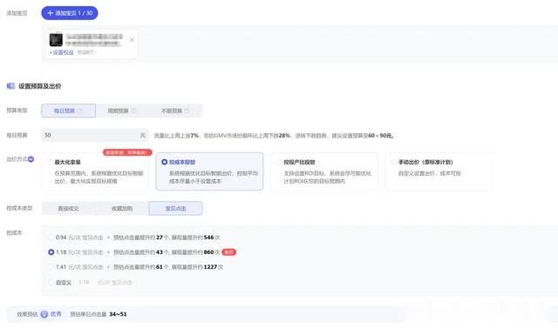The width and height of the screenshot is (558, 328).
Task: Click the 设置预算及出价 section icon
Action: (x=10, y=86)
